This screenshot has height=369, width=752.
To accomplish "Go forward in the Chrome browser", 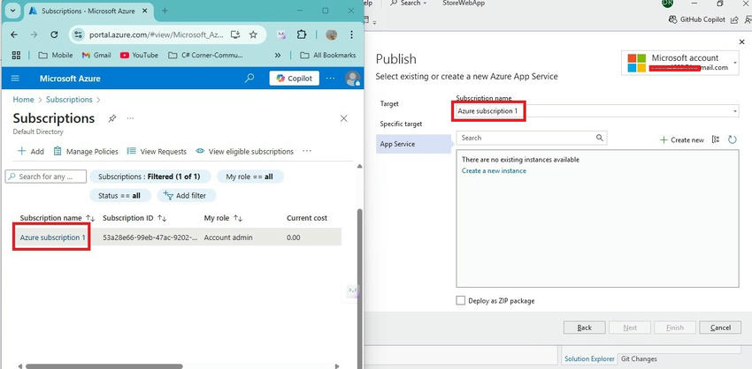I will pos(34,34).
